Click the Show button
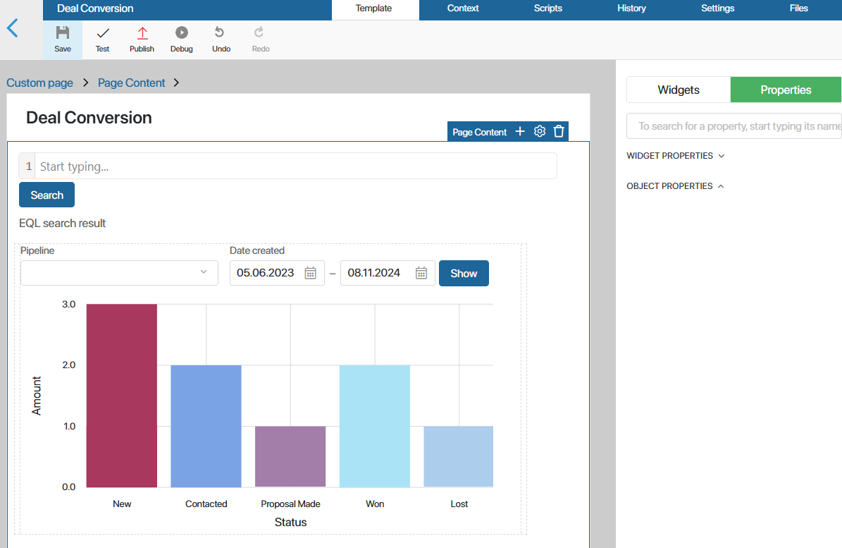 (464, 274)
